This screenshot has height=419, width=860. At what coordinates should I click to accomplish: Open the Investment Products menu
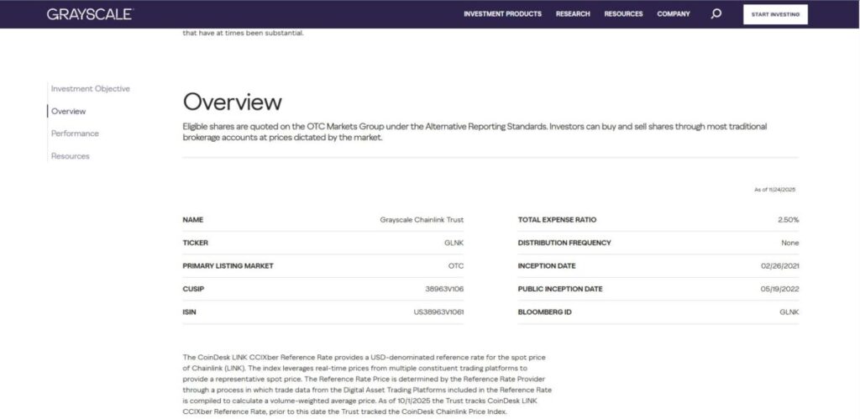(502, 14)
